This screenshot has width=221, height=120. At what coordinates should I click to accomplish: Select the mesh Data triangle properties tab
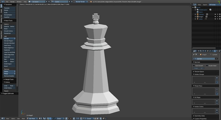click(x=215, y=51)
